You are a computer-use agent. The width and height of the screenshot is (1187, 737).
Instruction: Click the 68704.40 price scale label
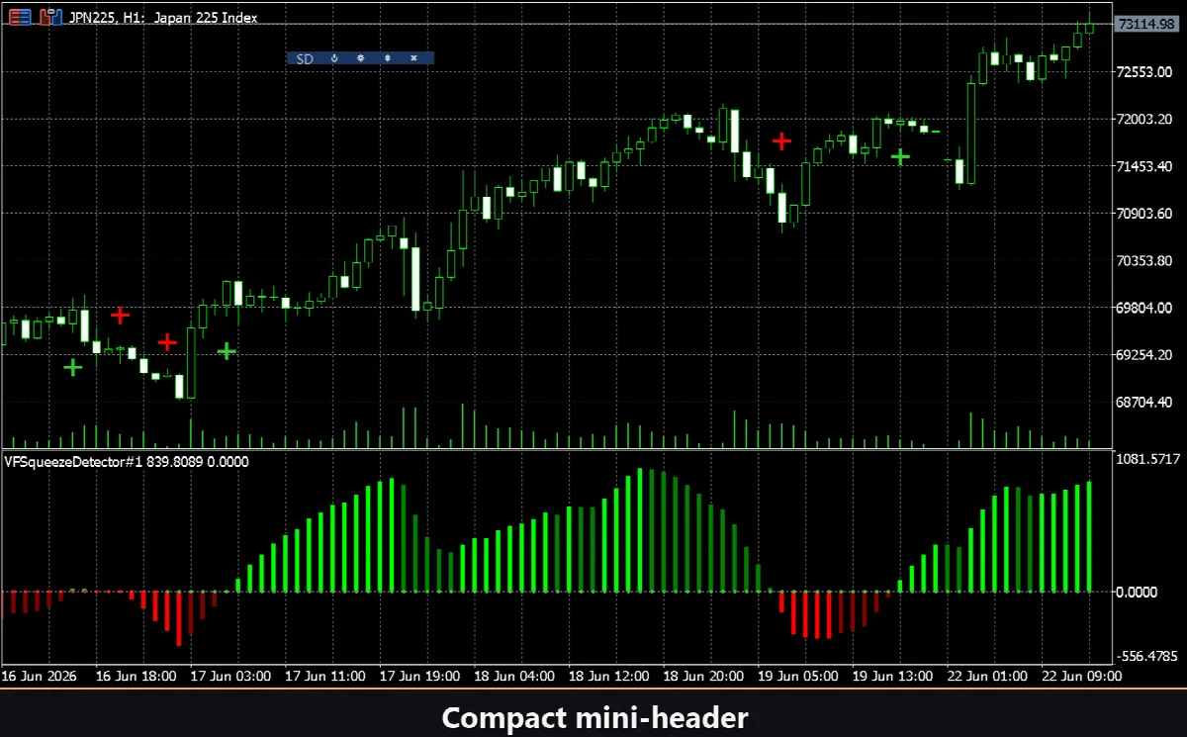pyautogui.click(x=1146, y=403)
